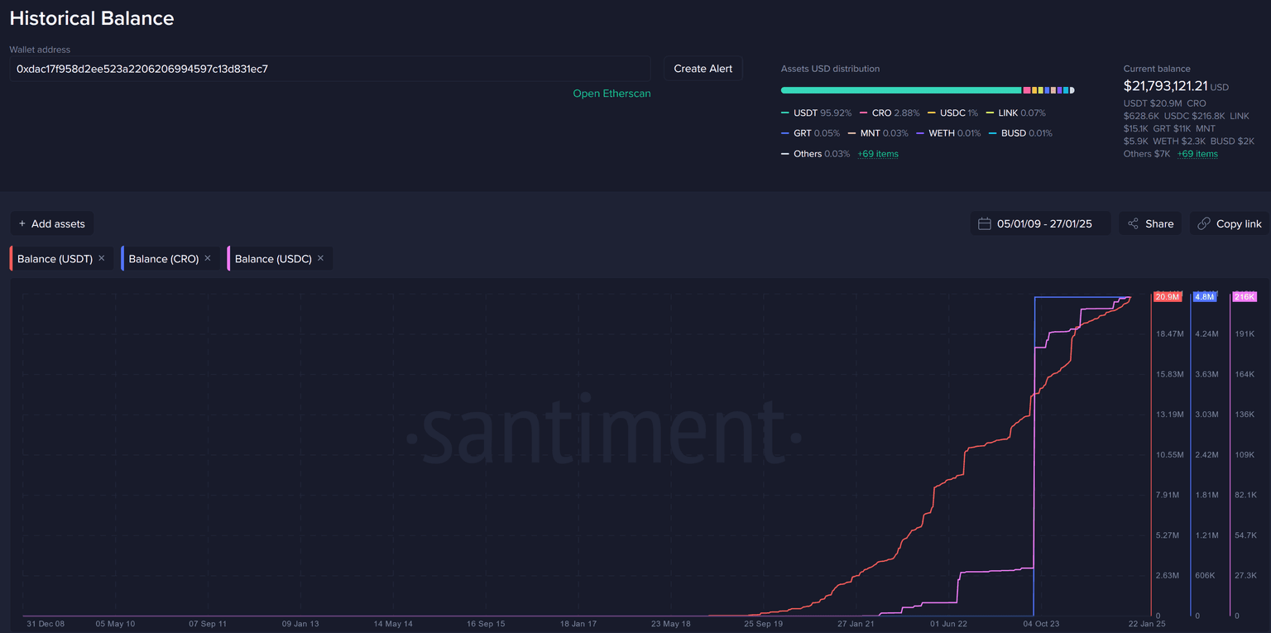1271x633 pixels.
Task: Expand +69 items under current balance
Action: click(x=1197, y=154)
